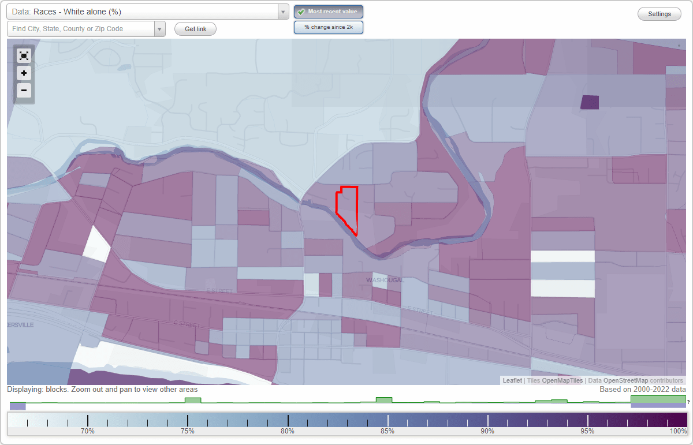This screenshot has height=445, width=693.
Task: Click the WASHOUGAL map label
Action: [x=385, y=280]
